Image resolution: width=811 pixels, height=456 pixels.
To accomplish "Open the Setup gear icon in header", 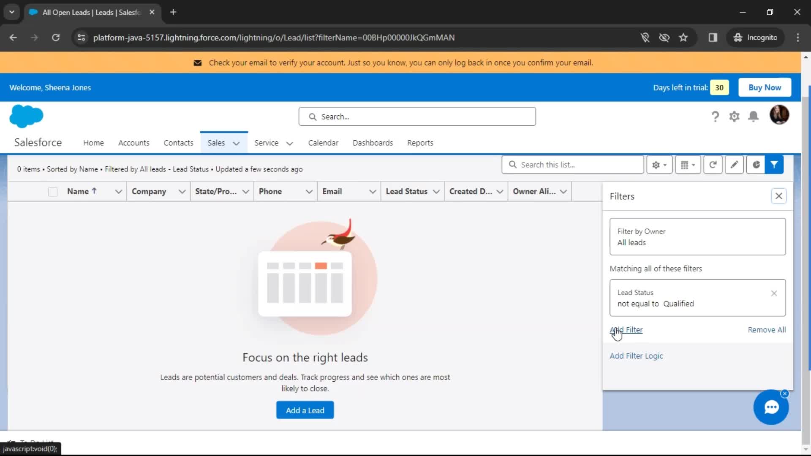I will pos(734,117).
